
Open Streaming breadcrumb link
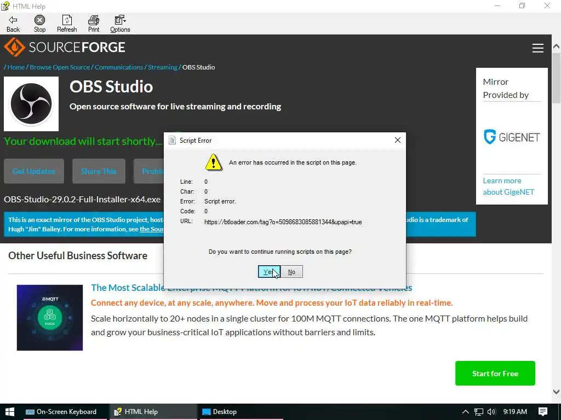point(162,67)
